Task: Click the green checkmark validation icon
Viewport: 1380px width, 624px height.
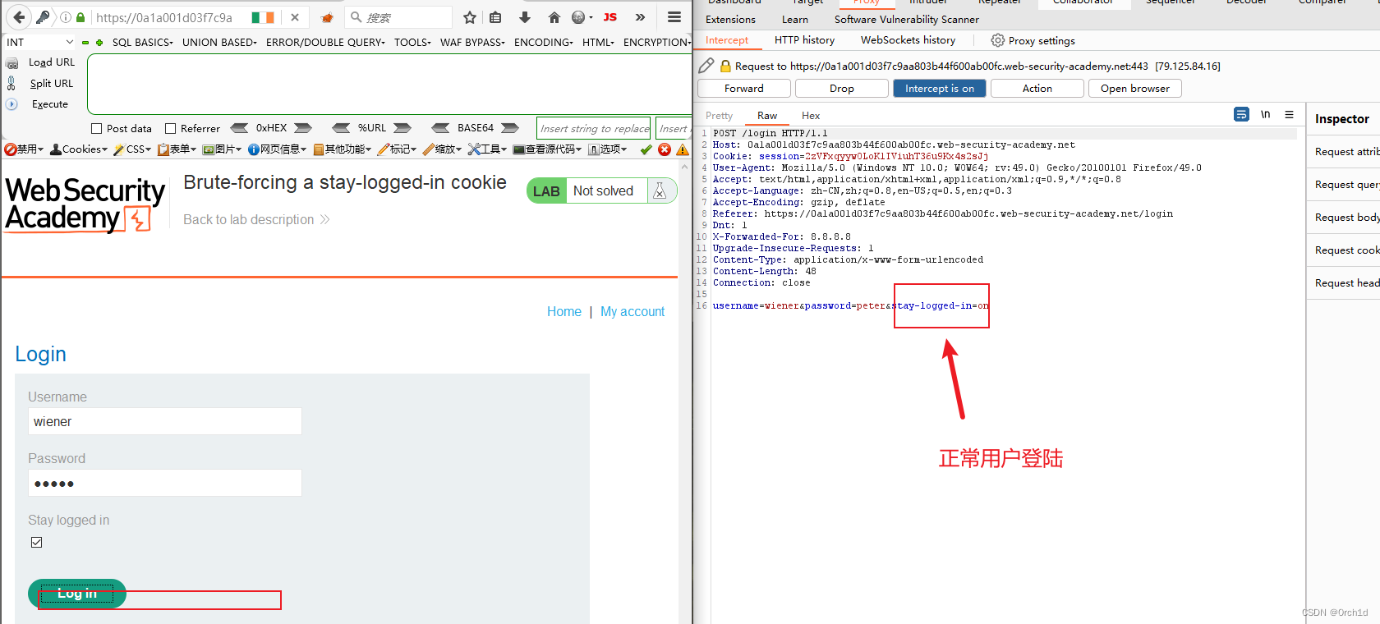Action: 646,149
